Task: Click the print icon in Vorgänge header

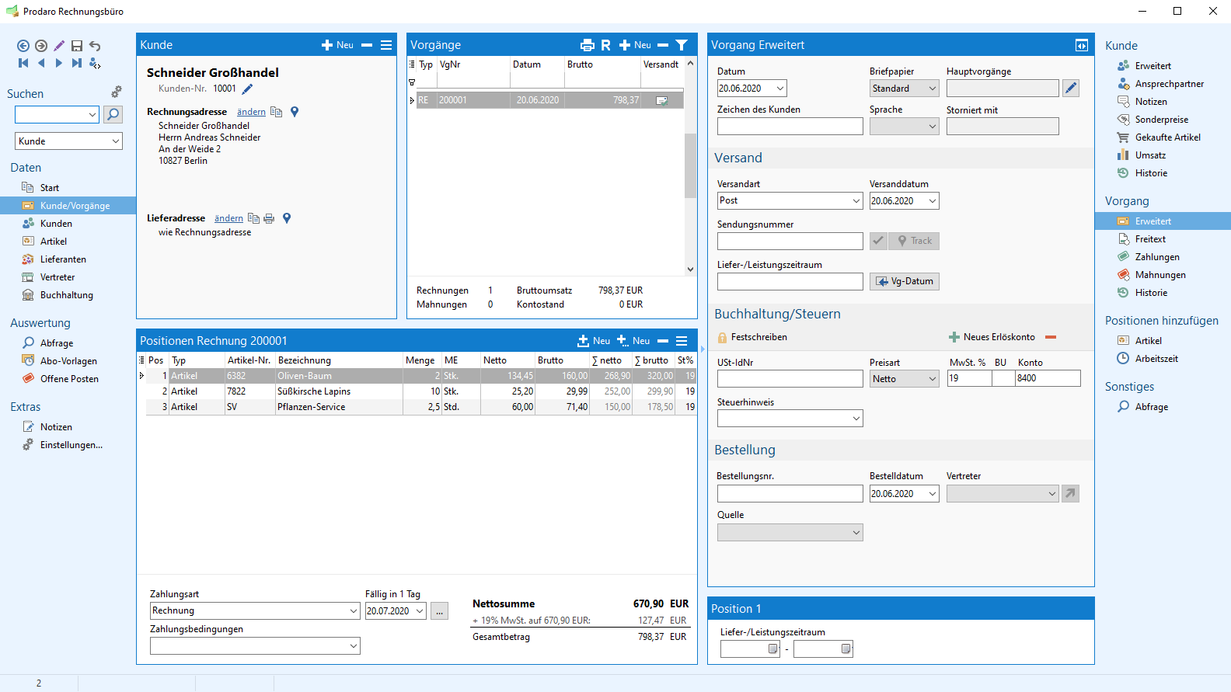Action: [588, 45]
